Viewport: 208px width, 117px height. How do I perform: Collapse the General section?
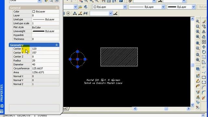(57, 8)
